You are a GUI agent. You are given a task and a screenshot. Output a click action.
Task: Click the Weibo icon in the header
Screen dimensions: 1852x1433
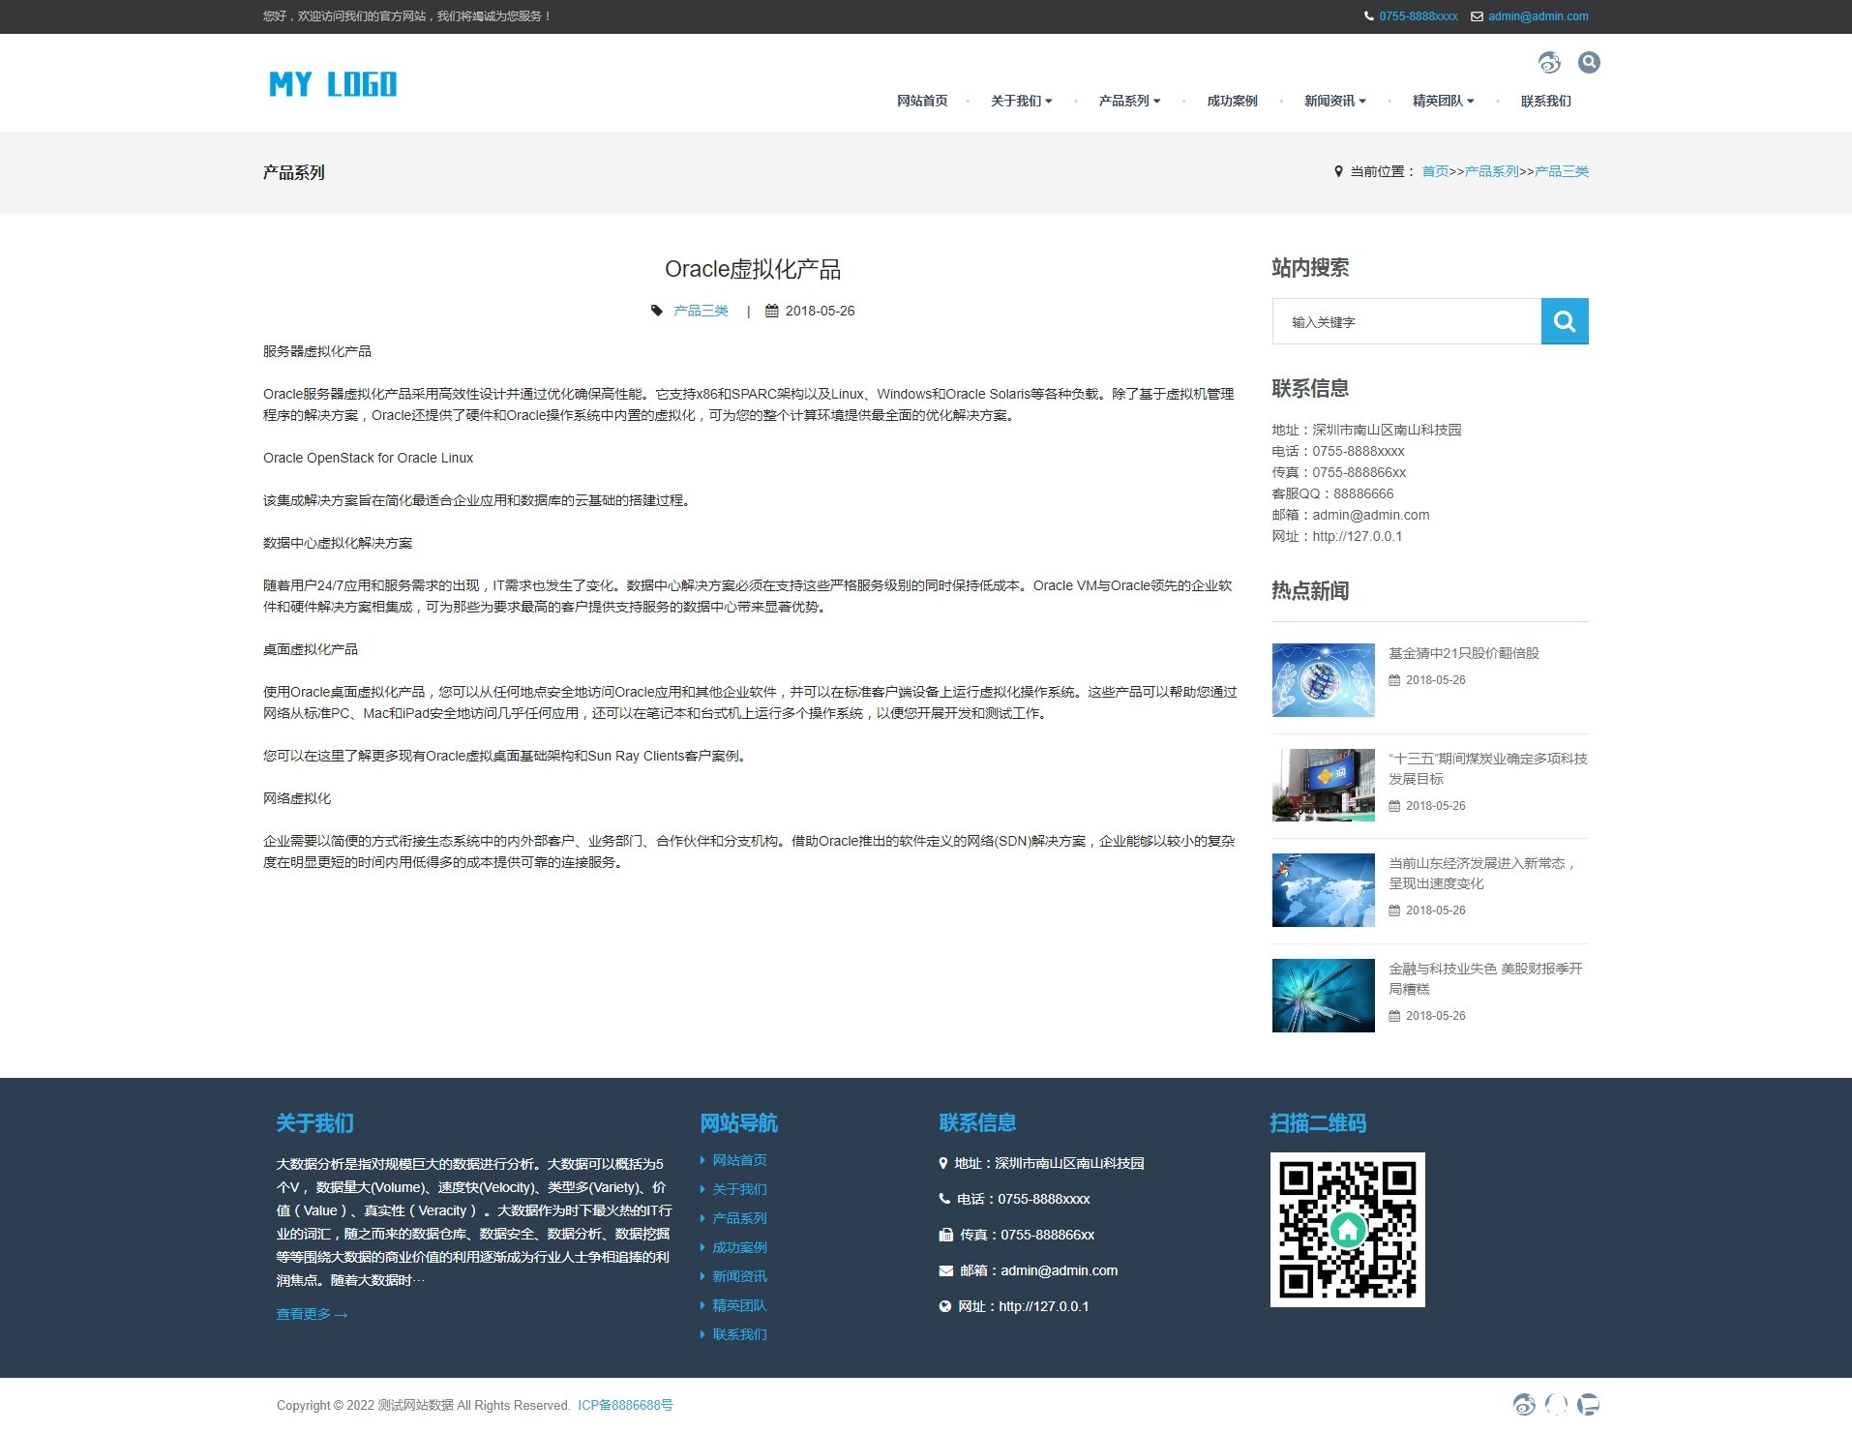pos(1549,63)
